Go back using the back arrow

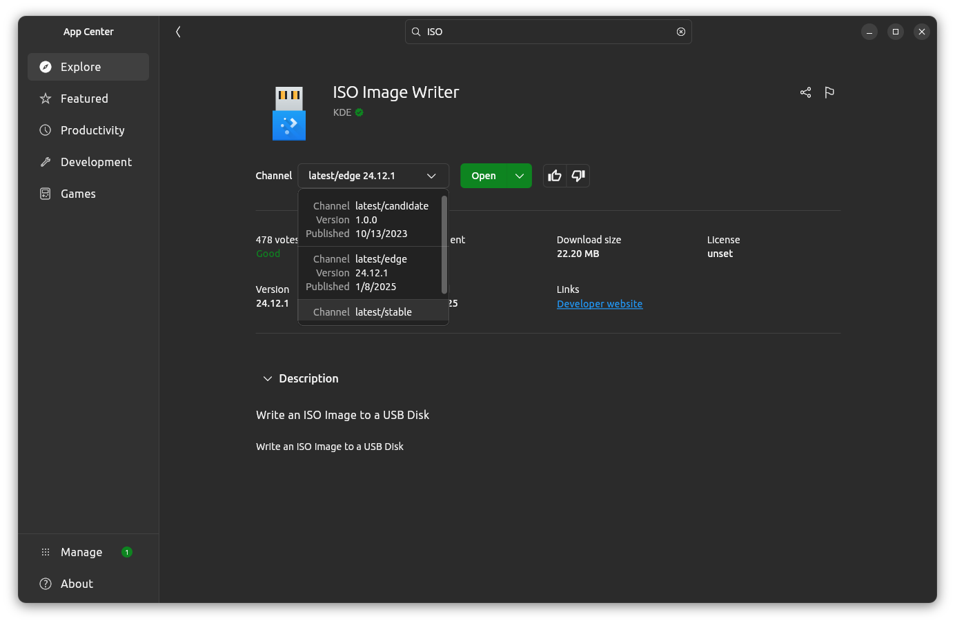(x=178, y=32)
